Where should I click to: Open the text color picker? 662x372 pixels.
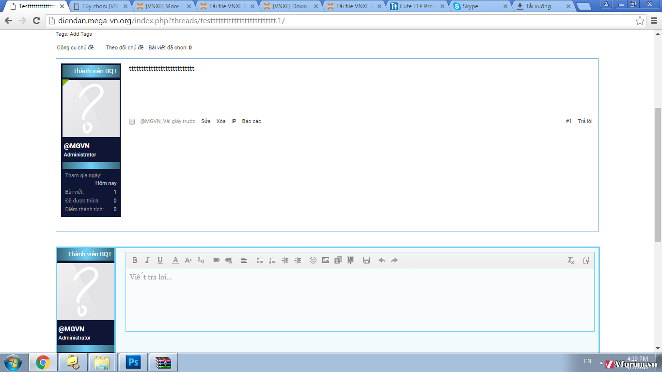pyautogui.click(x=175, y=260)
